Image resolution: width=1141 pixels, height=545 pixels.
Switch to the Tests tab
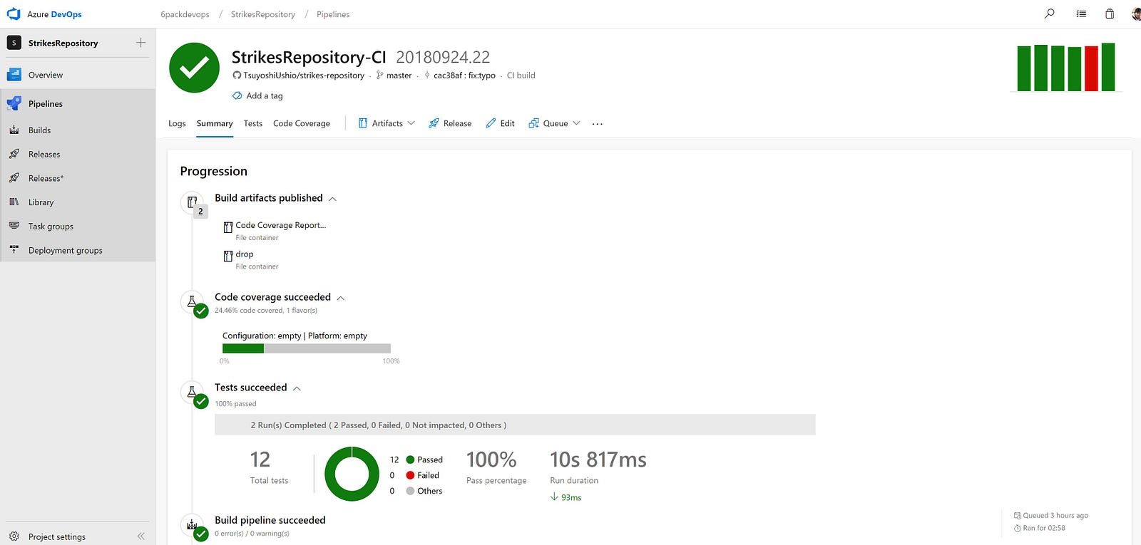(x=253, y=123)
